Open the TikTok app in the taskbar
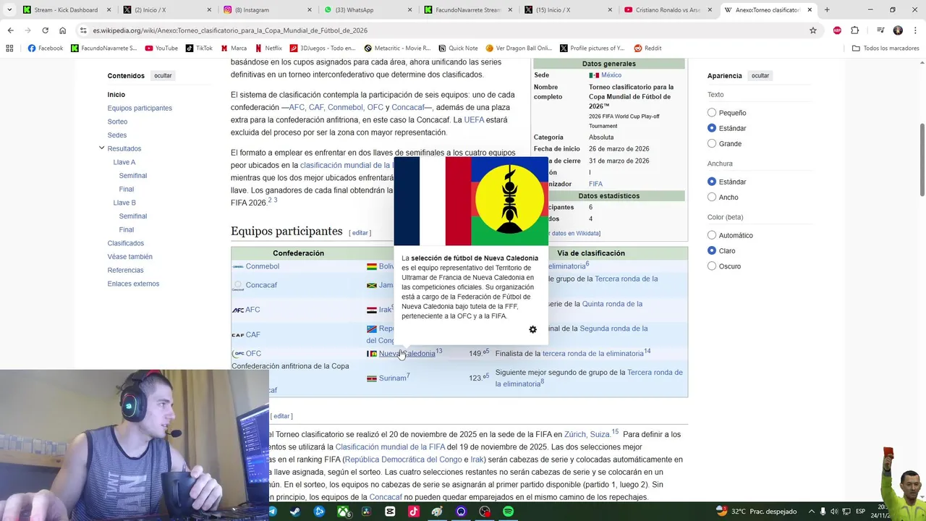Viewport: 926px width, 521px height. click(x=414, y=512)
